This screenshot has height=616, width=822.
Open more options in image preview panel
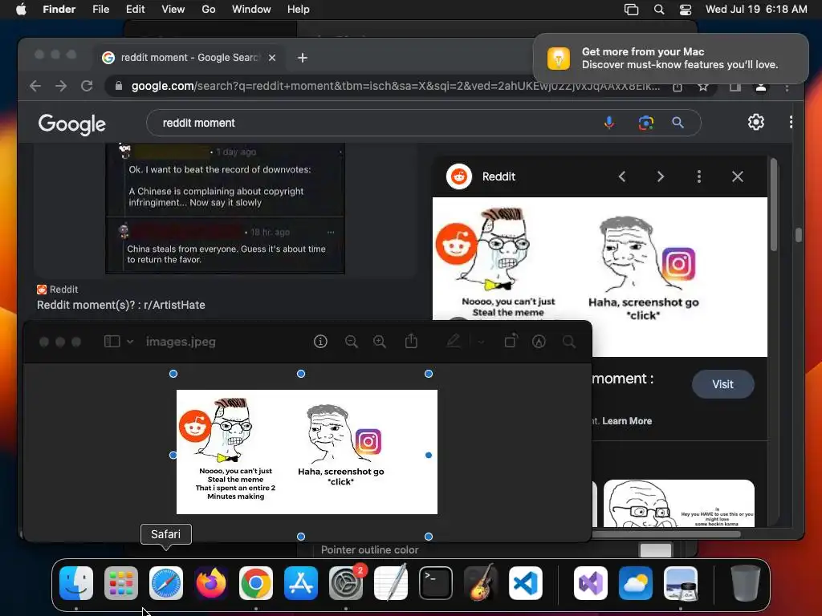pyautogui.click(x=699, y=176)
